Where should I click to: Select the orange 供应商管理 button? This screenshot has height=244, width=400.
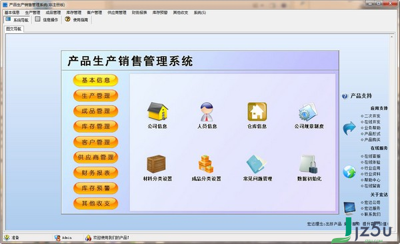(95, 157)
